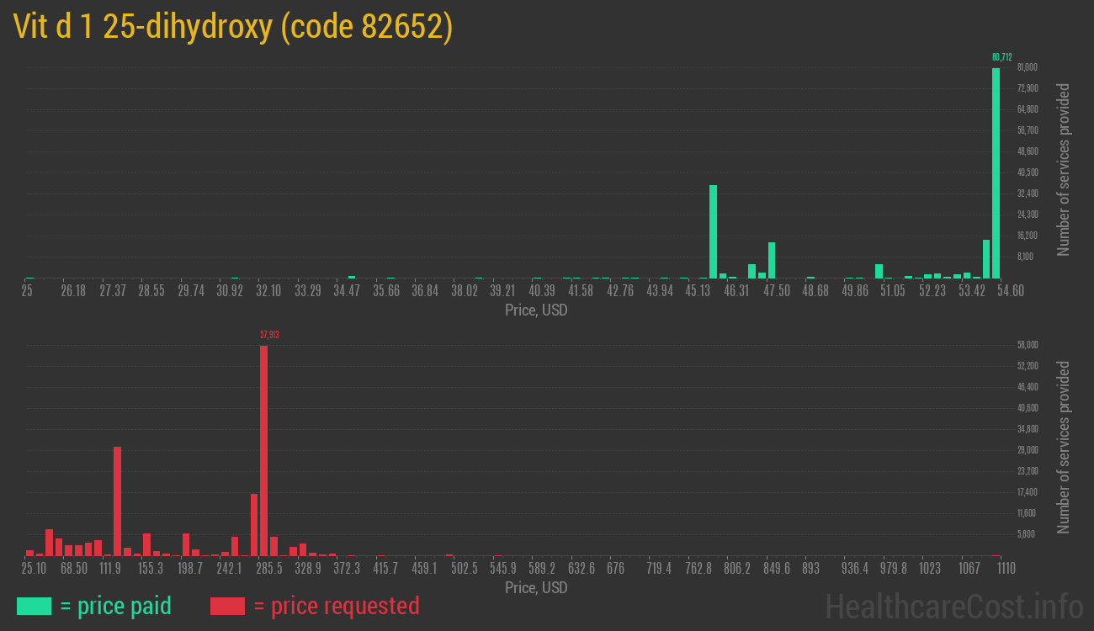
Task: Click the 54.60 x-axis tick label
Action: [1010, 291]
